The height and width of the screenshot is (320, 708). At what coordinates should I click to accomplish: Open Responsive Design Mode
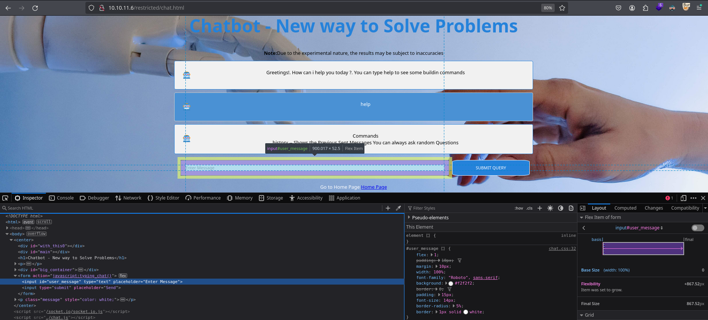(x=683, y=198)
